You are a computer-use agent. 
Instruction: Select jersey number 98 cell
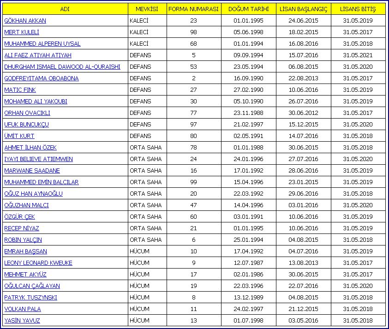(194, 32)
